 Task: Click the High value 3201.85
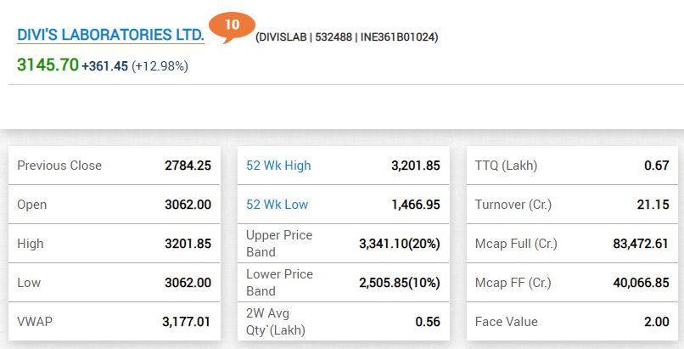click(188, 244)
